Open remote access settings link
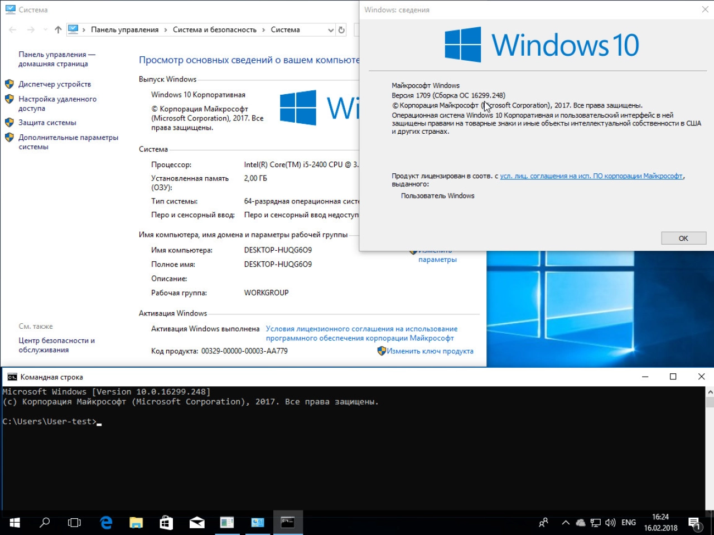The image size is (714, 535). 57,104
